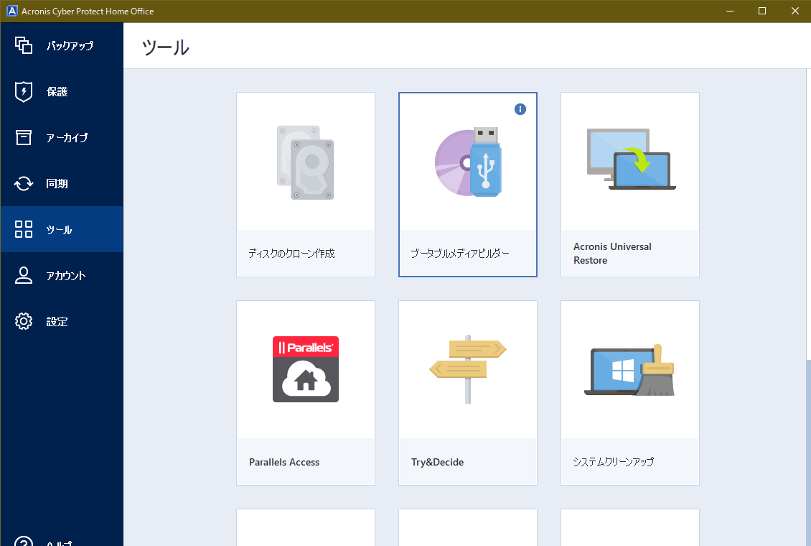This screenshot has height=546, width=811.
Task: Switch to the アーカイブ menu label
Action: point(67,138)
